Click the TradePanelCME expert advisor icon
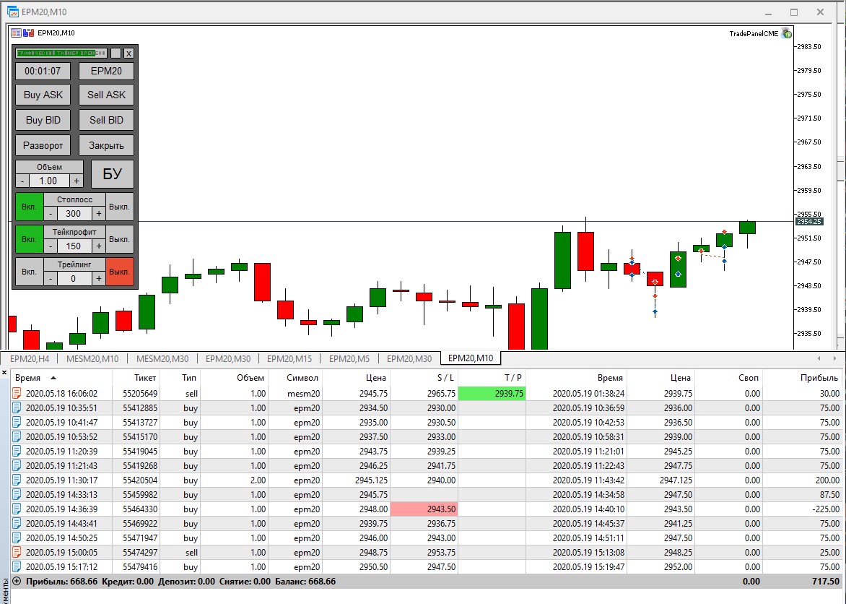 pos(787,33)
